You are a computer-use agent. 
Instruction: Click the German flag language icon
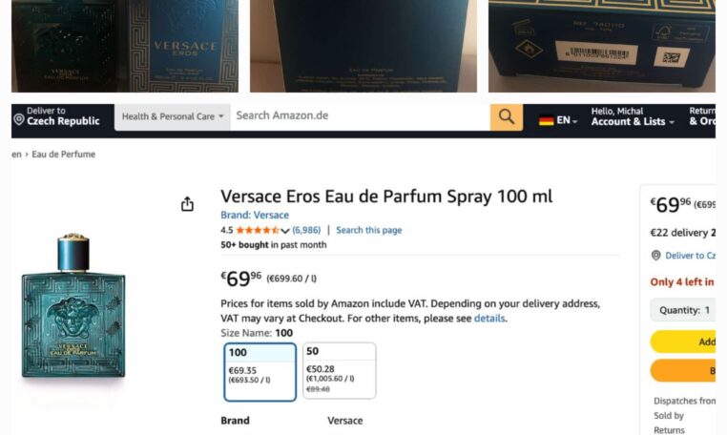click(546, 120)
